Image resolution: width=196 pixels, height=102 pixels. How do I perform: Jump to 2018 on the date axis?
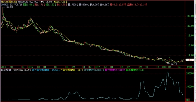click(164, 67)
